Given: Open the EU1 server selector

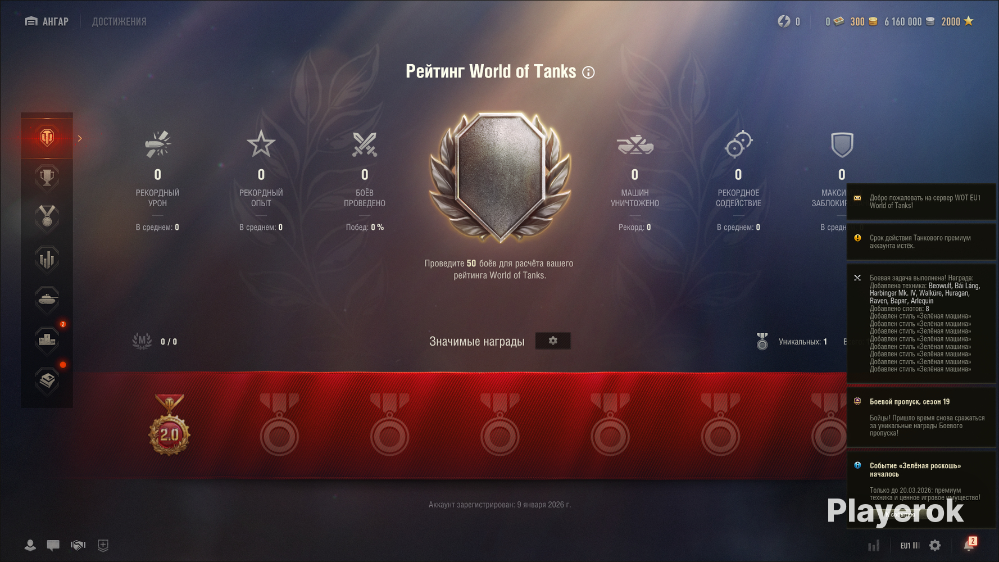Looking at the screenshot, I should pos(910,545).
